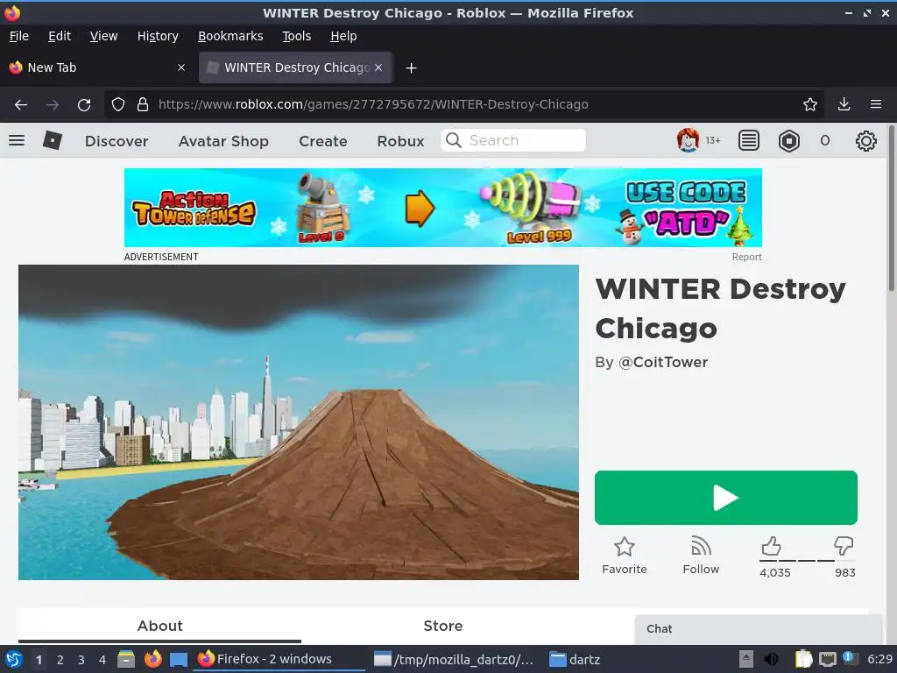Show tracking protection shield info

118,104
